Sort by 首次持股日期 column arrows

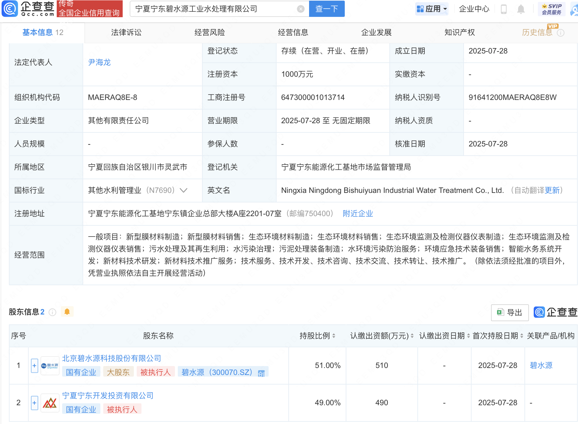pos(522,336)
